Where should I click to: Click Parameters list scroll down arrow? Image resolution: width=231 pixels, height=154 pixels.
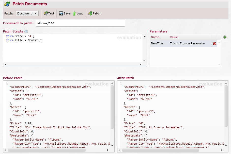219,65
